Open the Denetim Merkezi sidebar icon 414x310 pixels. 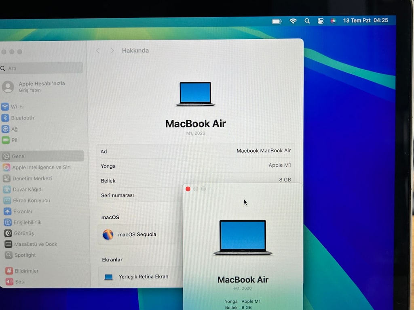click(x=7, y=178)
